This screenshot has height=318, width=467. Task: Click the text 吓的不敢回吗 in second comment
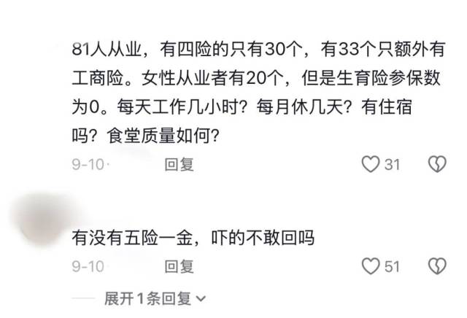(263, 238)
